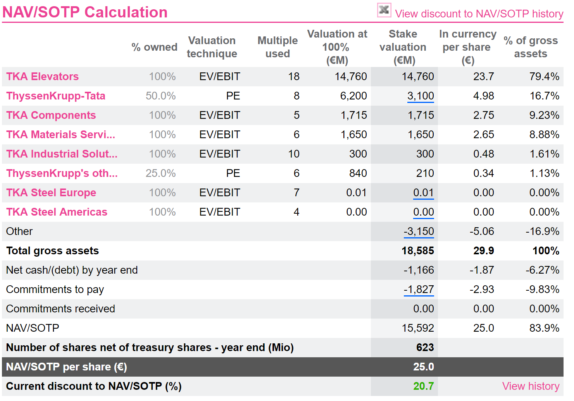Image resolution: width=574 pixels, height=401 pixels.
Task: Click the Commitments received label
Action: pyautogui.click(x=61, y=309)
